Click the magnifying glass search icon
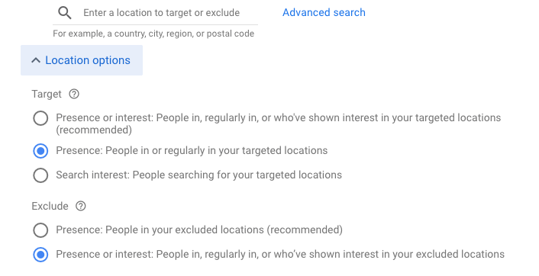This screenshot has height=276, width=539. point(65,13)
